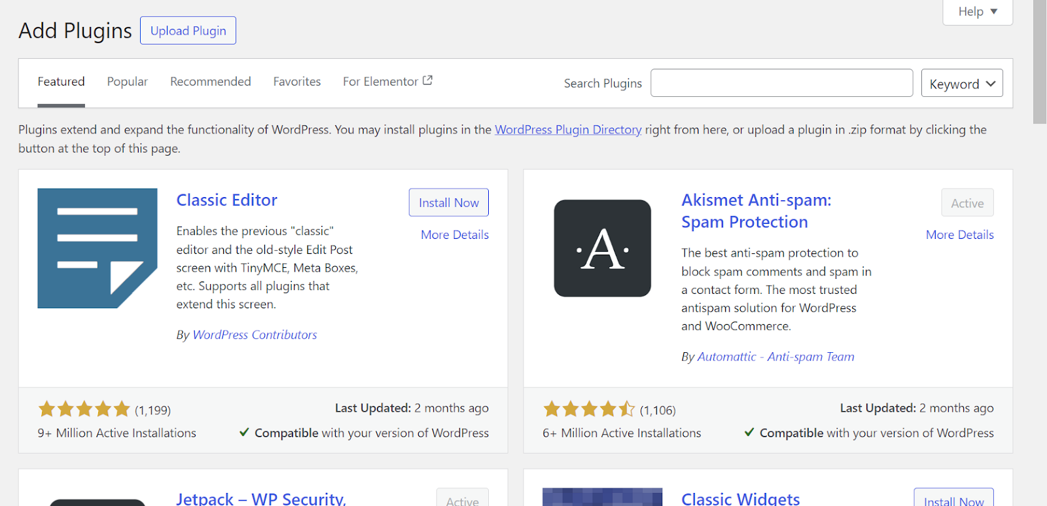Viewport: 1047px width, 506px height.
Task: Click the Classic Widgets plugin thumbnail
Action: (x=602, y=497)
